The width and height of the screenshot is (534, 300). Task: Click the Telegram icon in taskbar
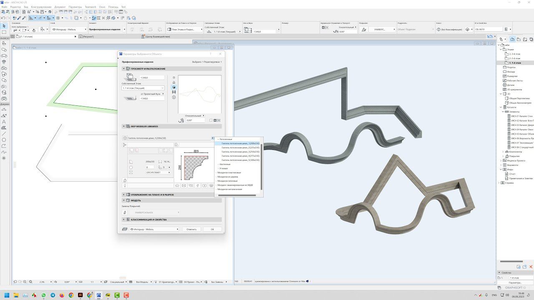point(53,295)
